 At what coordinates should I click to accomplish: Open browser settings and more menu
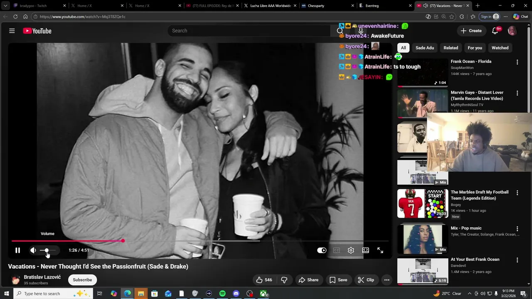(x=505, y=17)
